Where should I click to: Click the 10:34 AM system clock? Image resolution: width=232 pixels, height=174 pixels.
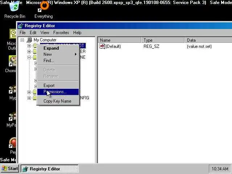click(220, 169)
